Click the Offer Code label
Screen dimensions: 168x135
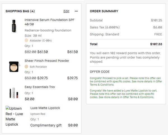(100, 72)
